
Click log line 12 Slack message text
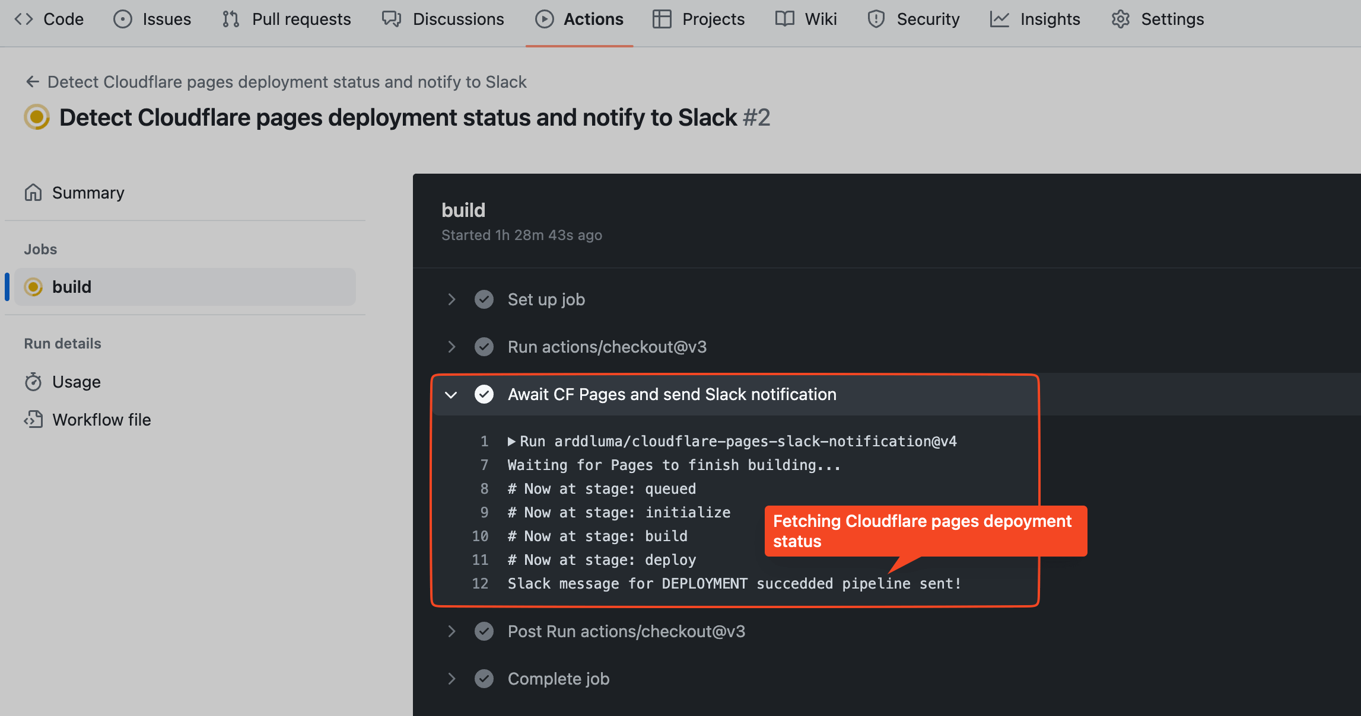(x=734, y=584)
